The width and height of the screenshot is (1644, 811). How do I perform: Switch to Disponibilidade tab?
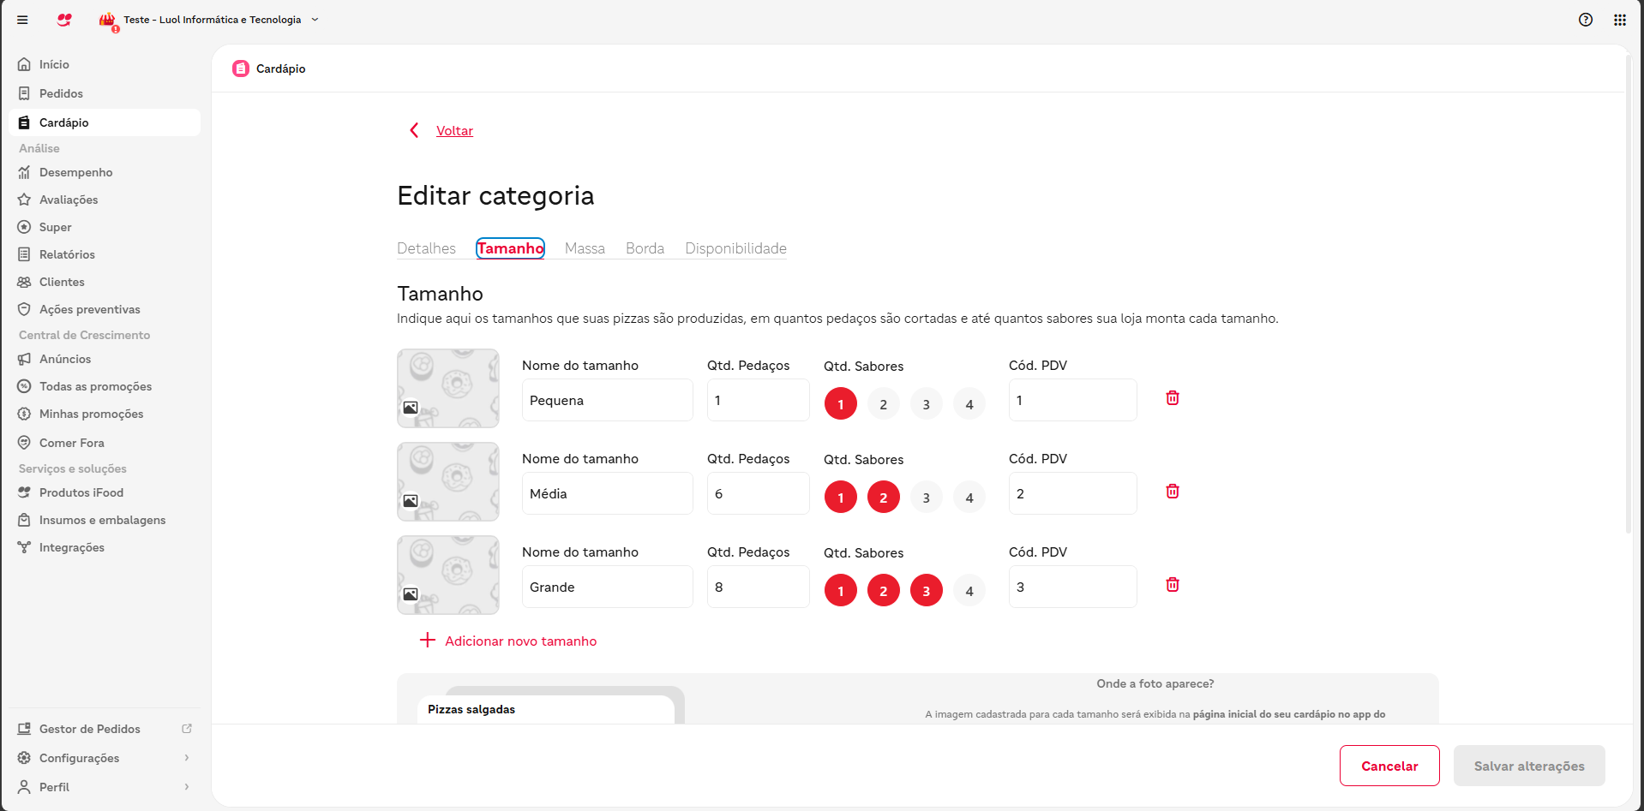[735, 248]
